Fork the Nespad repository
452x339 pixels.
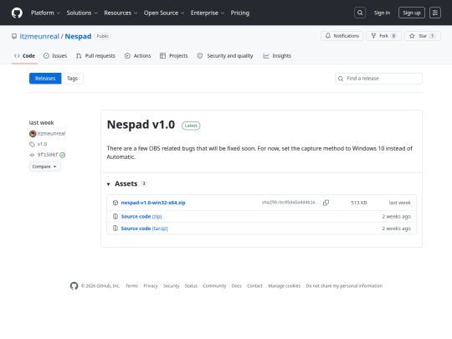coord(383,36)
